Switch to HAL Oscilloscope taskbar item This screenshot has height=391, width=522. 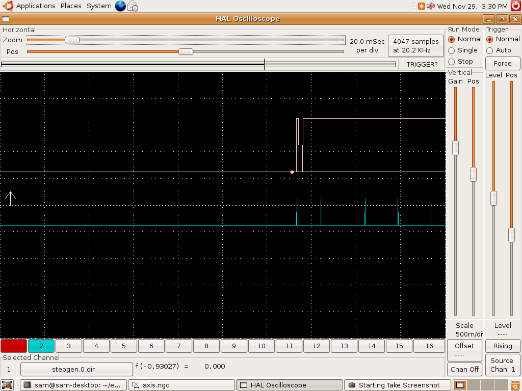(x=290, y=385)
